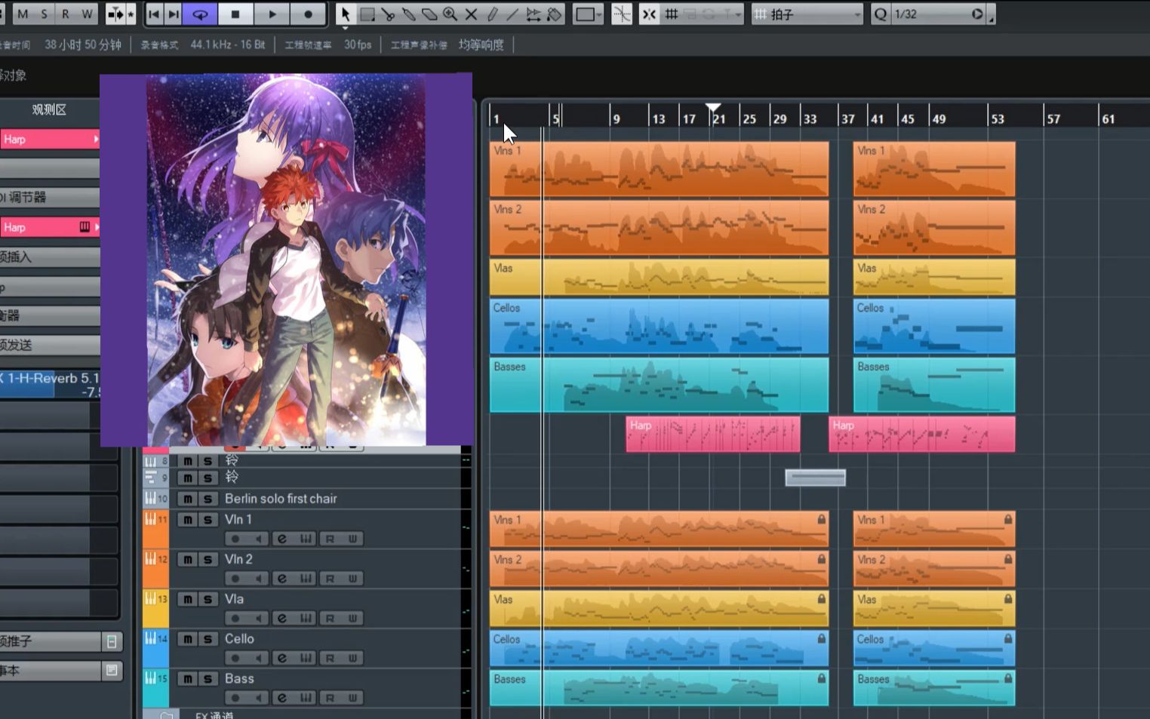Click ruler at bar 33
Viewport: 1150px width, 719px height.
tap(810, 118)
